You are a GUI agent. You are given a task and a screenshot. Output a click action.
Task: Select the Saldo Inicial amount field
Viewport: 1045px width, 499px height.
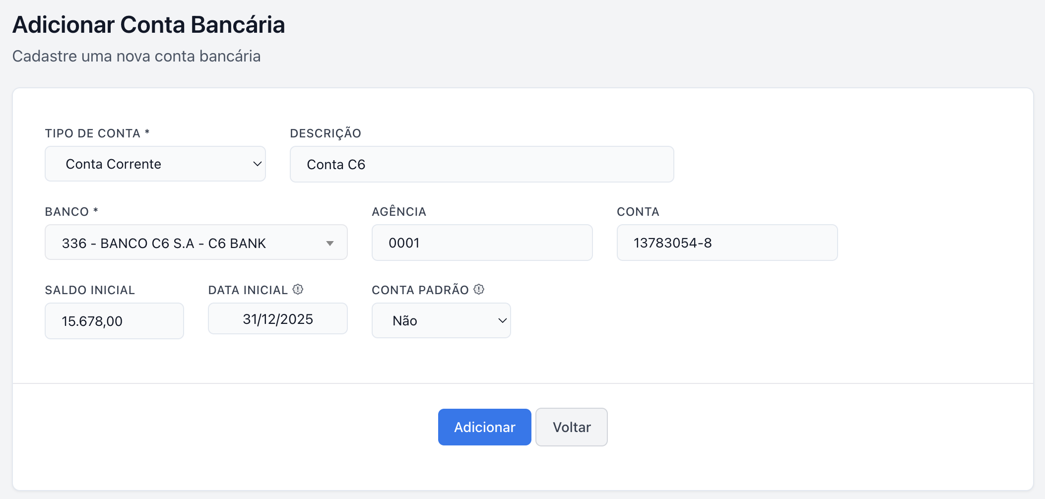pos(114,321)
